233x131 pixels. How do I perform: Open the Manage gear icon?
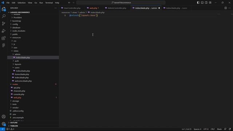[4, 124]
